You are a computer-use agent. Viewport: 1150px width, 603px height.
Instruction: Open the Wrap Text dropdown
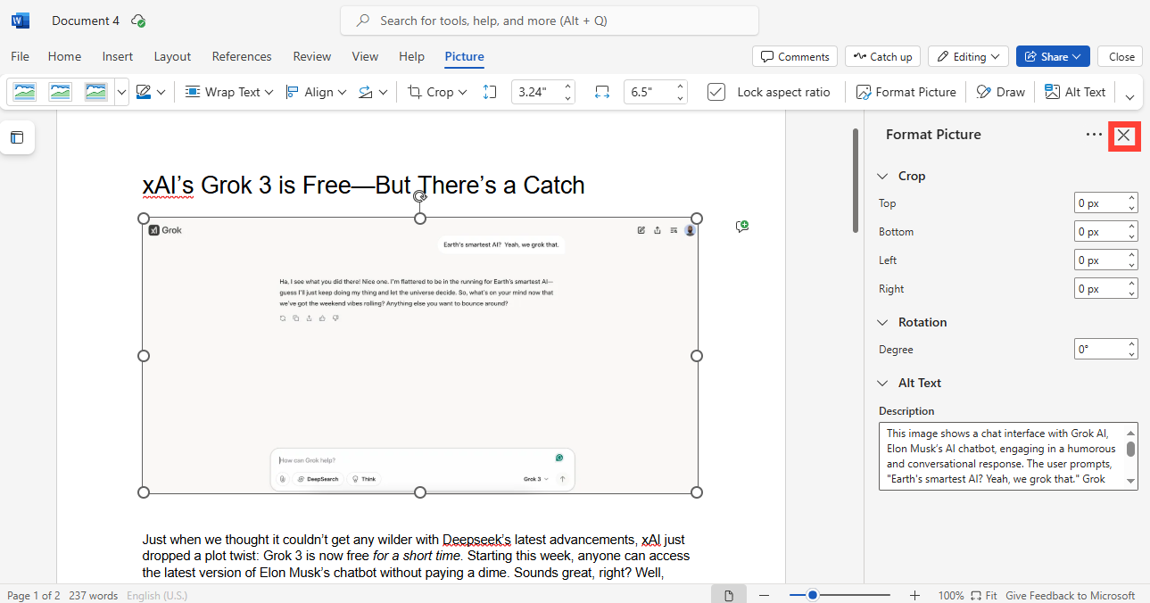click(x=228, y=92)
